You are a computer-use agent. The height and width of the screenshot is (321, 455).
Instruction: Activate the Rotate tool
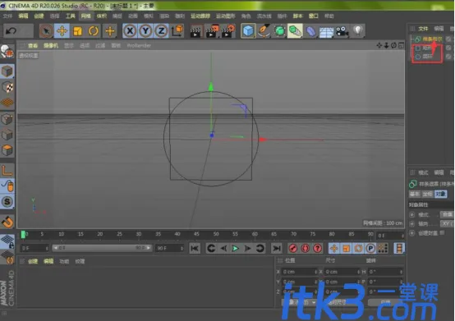(x=94, y=31)
